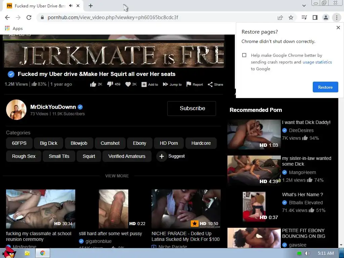
Task: Enable the crash reports checkbox
Action: coord(244,55)
